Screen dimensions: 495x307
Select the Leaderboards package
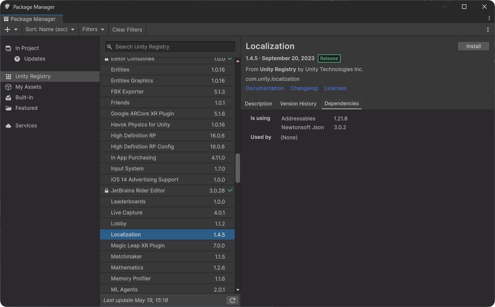167,202
